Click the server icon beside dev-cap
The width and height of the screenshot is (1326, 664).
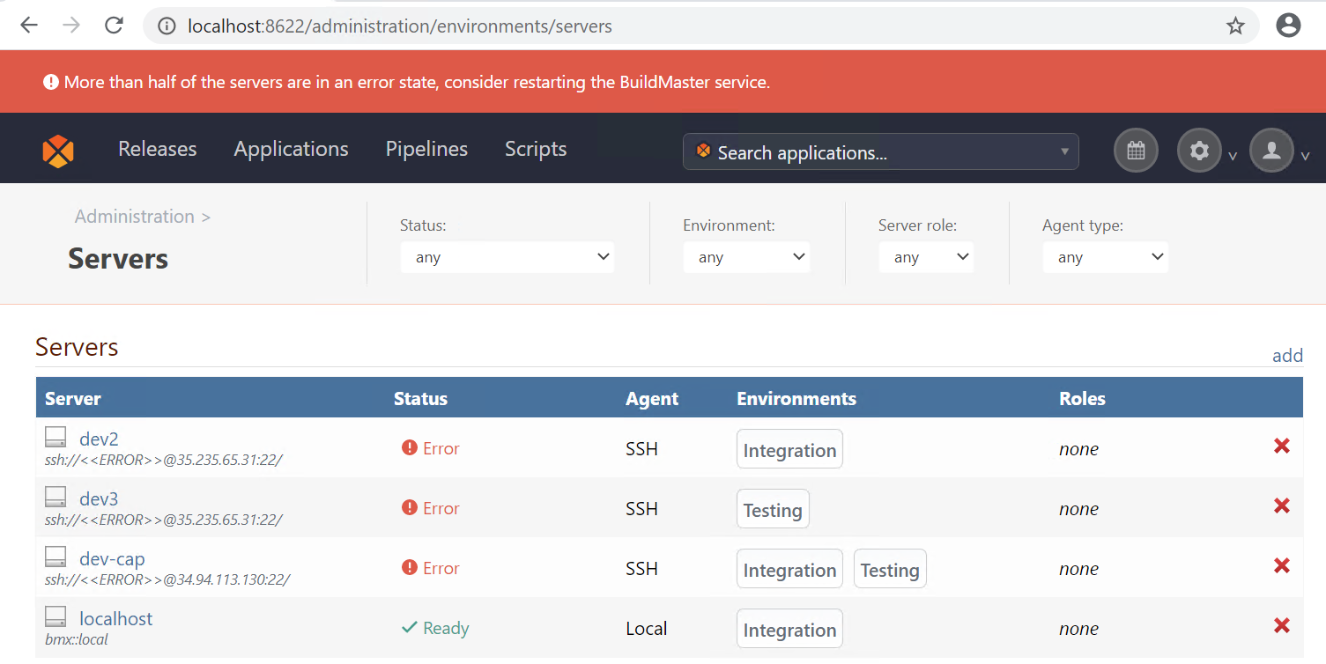[x=56, y=557]
